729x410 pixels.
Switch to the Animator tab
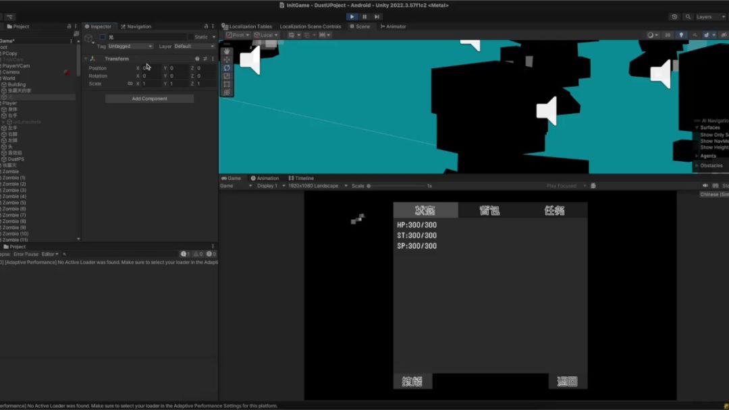click(394, 27)
